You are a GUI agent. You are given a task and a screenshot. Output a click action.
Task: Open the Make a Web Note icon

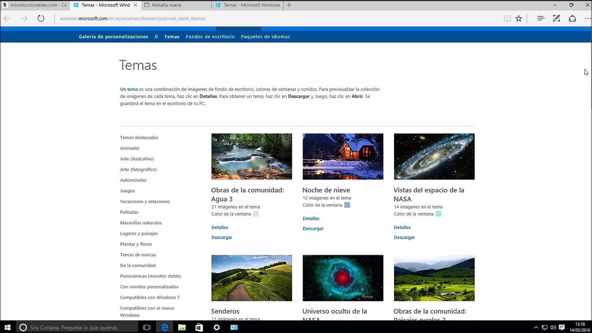point(556,18)
